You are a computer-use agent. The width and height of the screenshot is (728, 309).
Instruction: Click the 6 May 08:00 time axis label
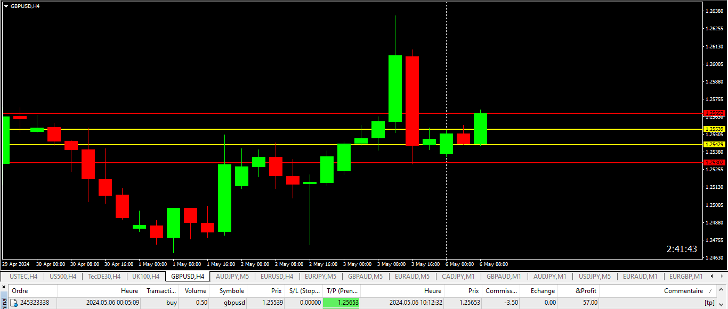(494, 264)
